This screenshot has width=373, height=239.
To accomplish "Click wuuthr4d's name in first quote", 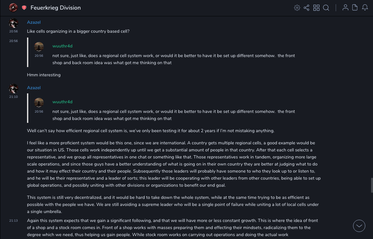I will (x=62, y=46).
